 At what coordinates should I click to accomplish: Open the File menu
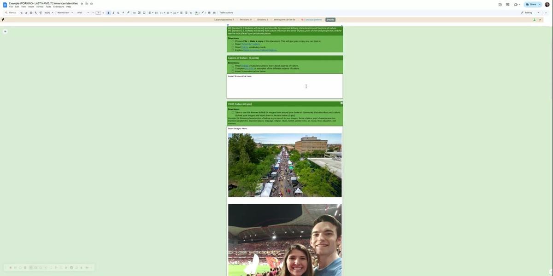(x=11, y=7)
